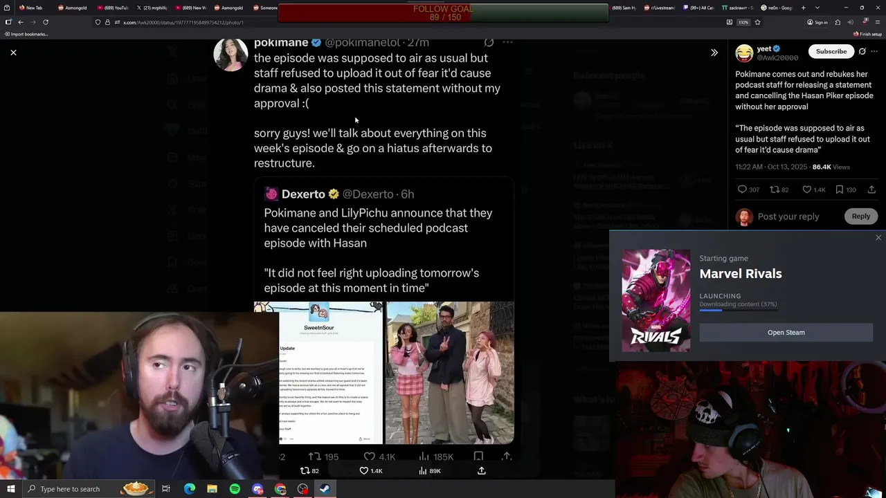
Task: Close the photo viewer with X icon
Action: 13,53
